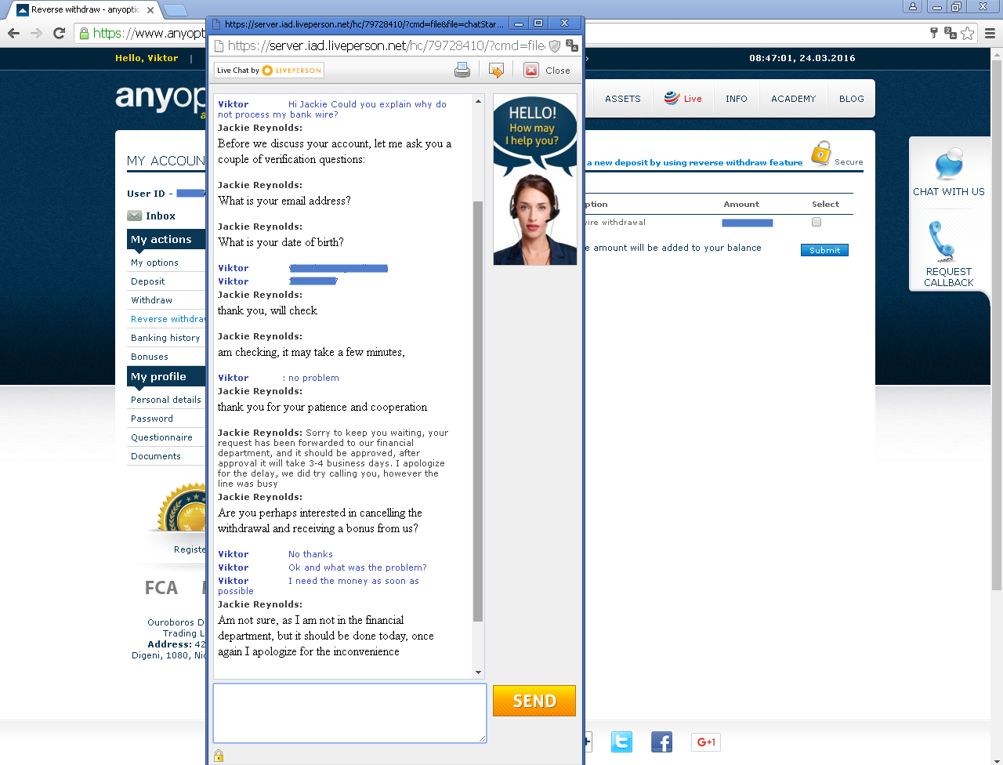This screenshot has height=765, width=1003.
Task: Tick the wire withdrawal Select checkbox
Action: coord(817,222)
